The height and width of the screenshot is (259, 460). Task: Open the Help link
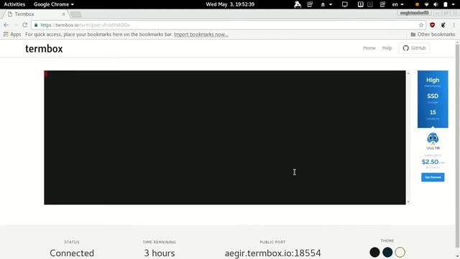click(387, 48)
